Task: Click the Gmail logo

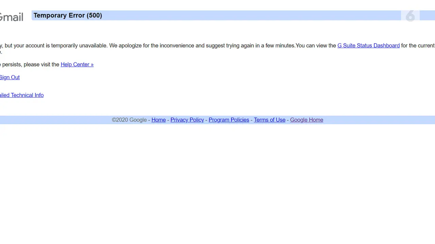Action: click(12, 17)
